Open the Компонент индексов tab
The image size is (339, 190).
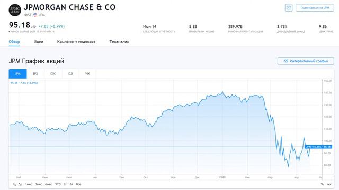pos(76,42)
